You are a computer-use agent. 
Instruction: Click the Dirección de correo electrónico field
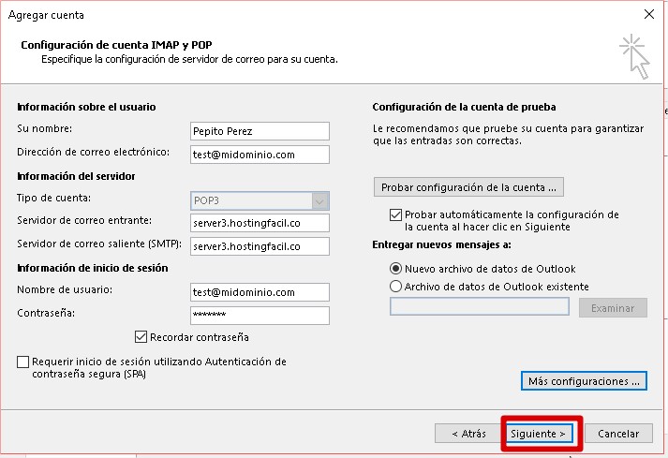259,155
